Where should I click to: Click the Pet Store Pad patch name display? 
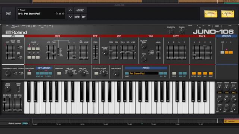143,73
